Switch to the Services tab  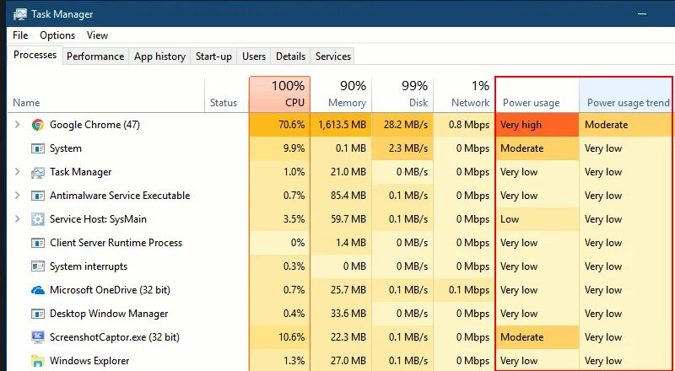click(x=332, y=56)
